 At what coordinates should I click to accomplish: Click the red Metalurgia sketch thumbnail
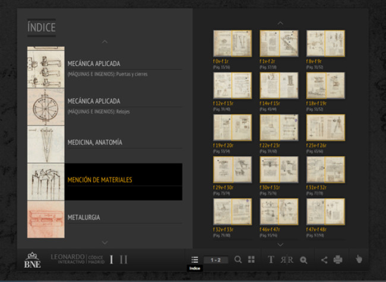[46, 220]
